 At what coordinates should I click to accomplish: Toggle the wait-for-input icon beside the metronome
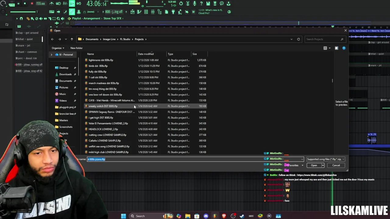[58, 4]
